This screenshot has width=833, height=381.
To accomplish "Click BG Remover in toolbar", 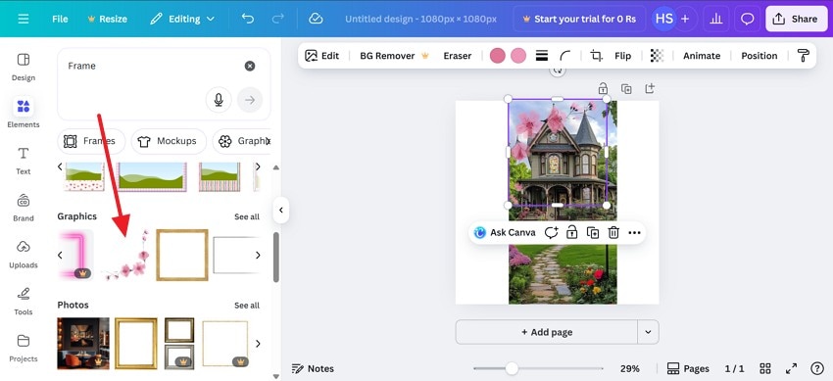I will [x=394, y=56].
